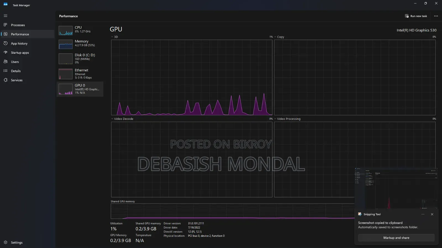Go to the Users page
The image size is (442, 248).
[x=28, y=62]
